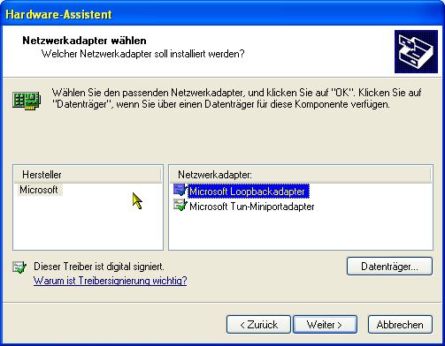Screen dimensions: 445x346
Task: Choose Microsoft in the Hersteller list
Action: click(39, 190)
